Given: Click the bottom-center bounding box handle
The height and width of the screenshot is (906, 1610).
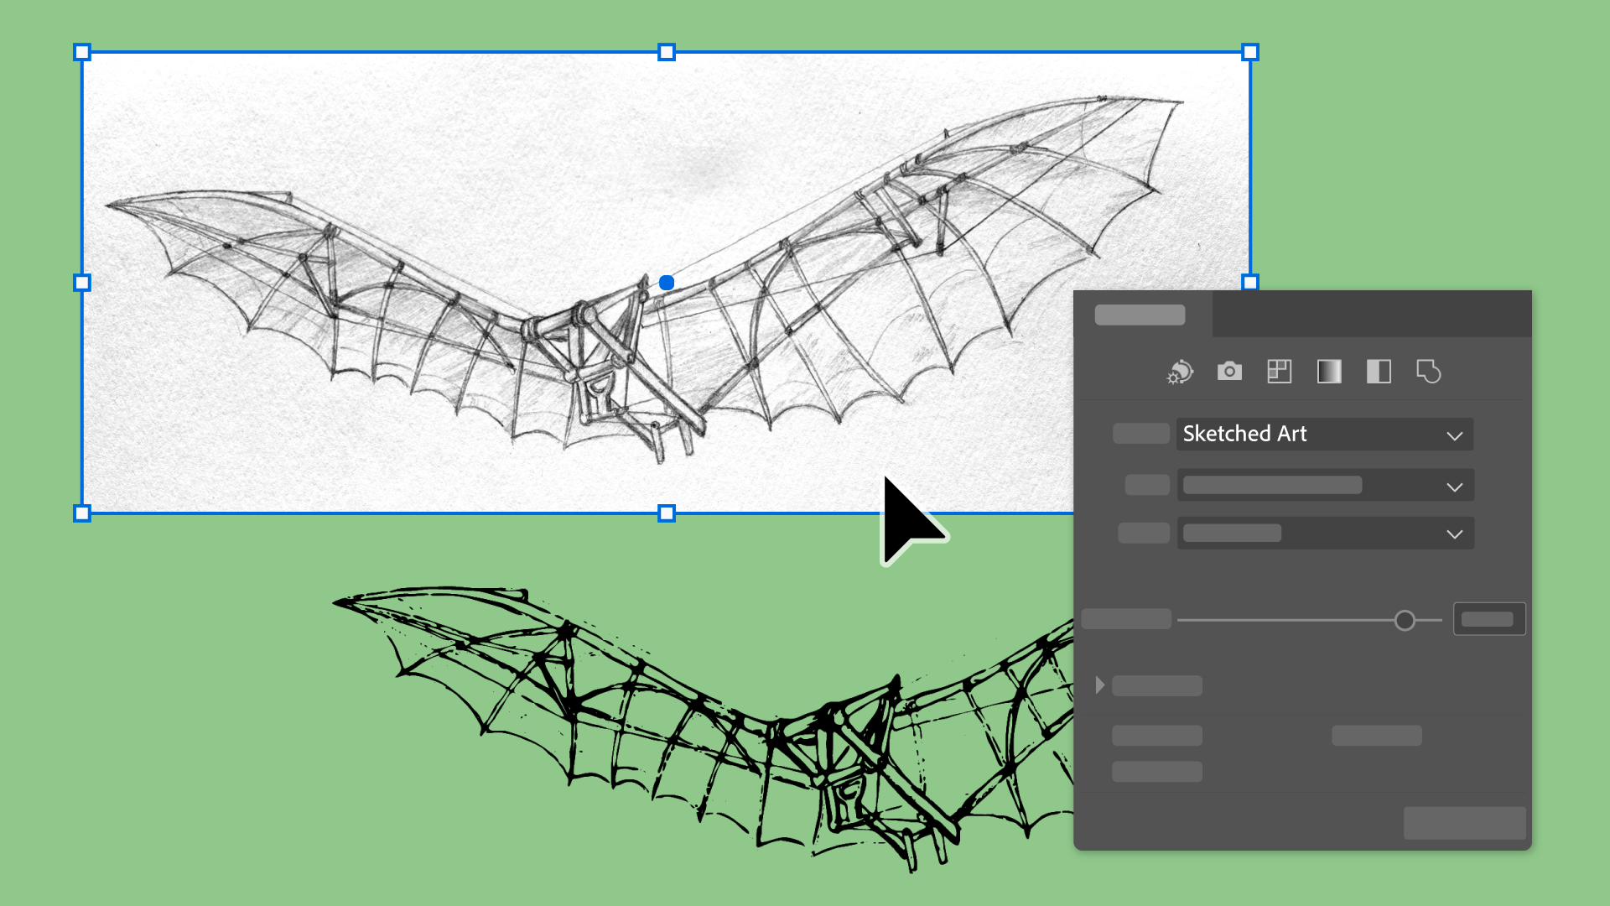Looking at the screenshot, I should [x=667, y=513].
